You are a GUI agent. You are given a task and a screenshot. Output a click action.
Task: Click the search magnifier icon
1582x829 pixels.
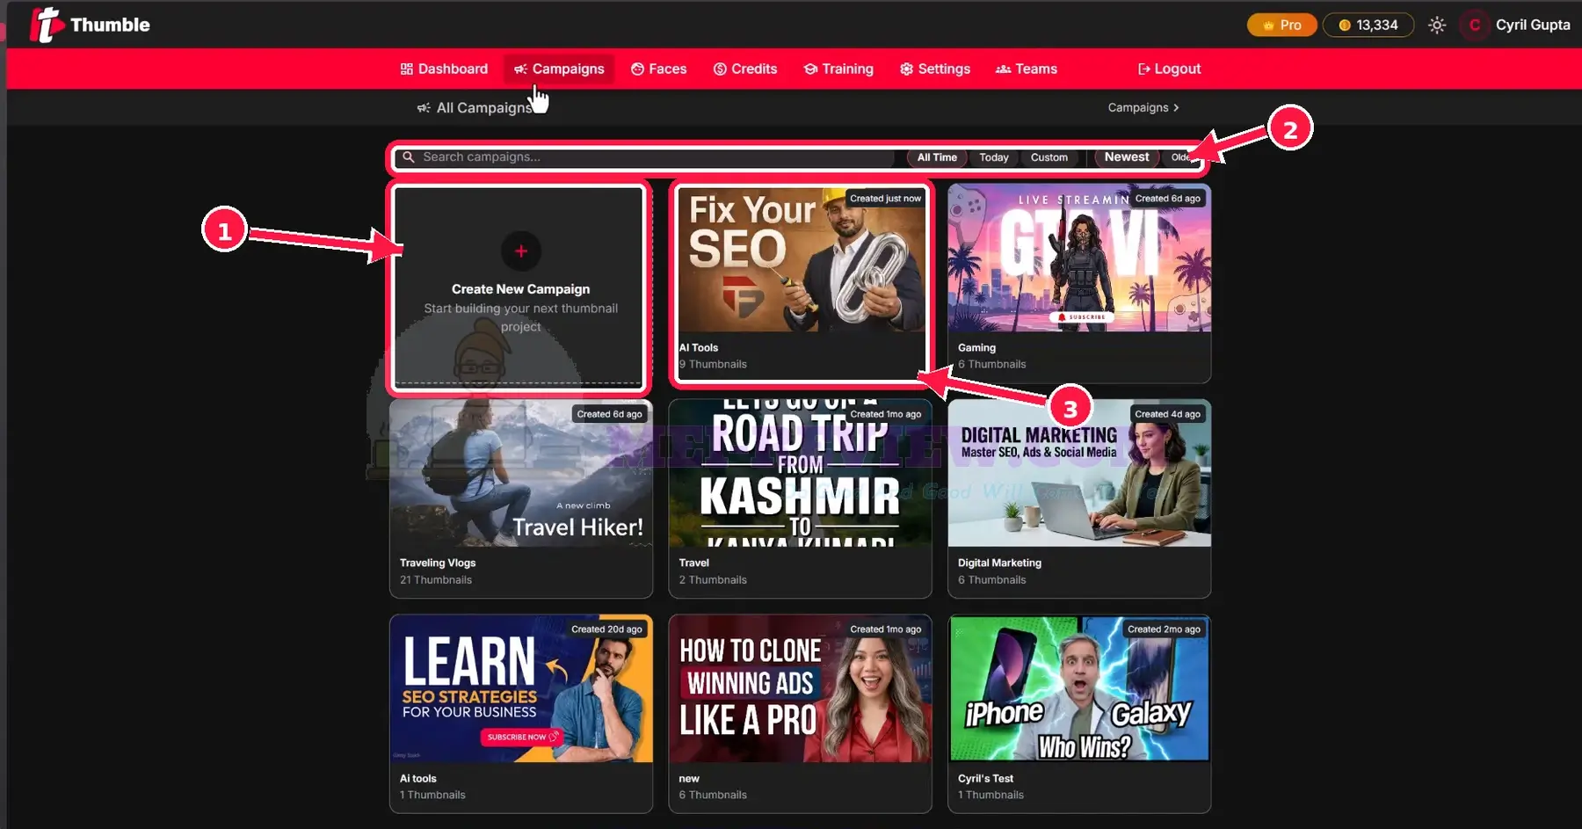[x=408, y=157]
